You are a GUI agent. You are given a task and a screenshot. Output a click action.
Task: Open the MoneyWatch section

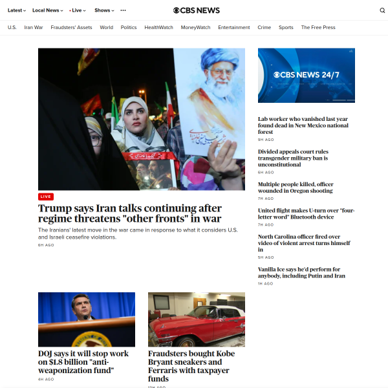(195, 27)
